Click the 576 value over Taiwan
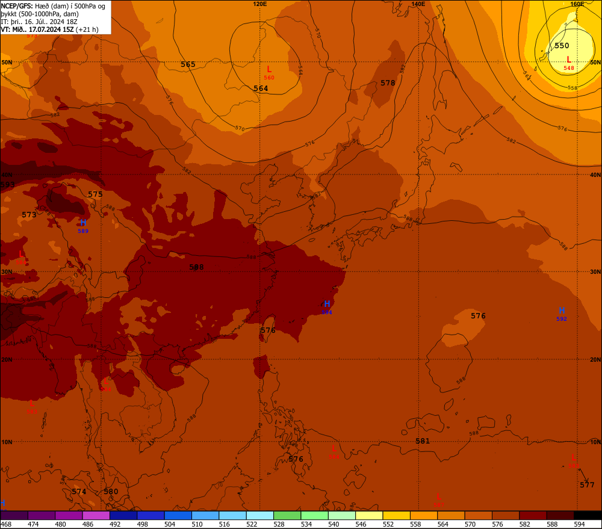The height and width of the screenshot is (529, 602). pos(268,330)
